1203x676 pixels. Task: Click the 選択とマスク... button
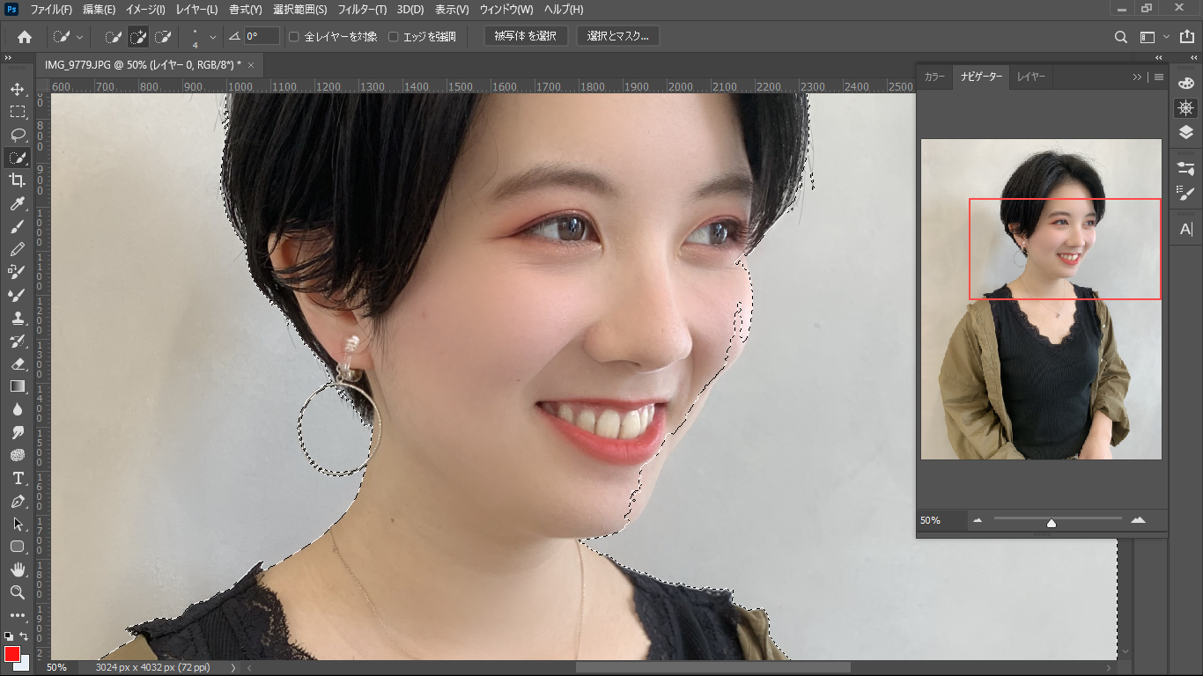click(x=618, y=36)
